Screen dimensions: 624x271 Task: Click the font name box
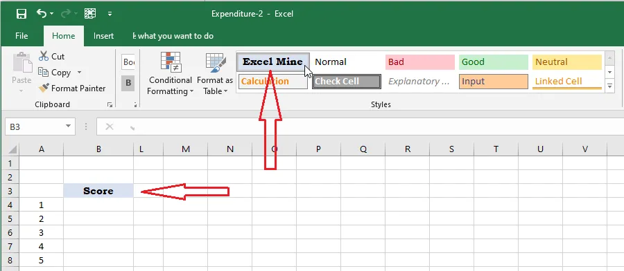pos(128,62)
